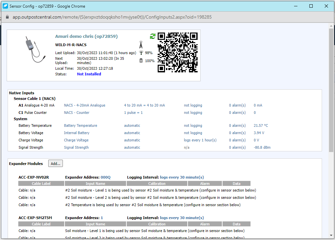
Task: Click the padlock icon in the address bar
Action: 7,16
